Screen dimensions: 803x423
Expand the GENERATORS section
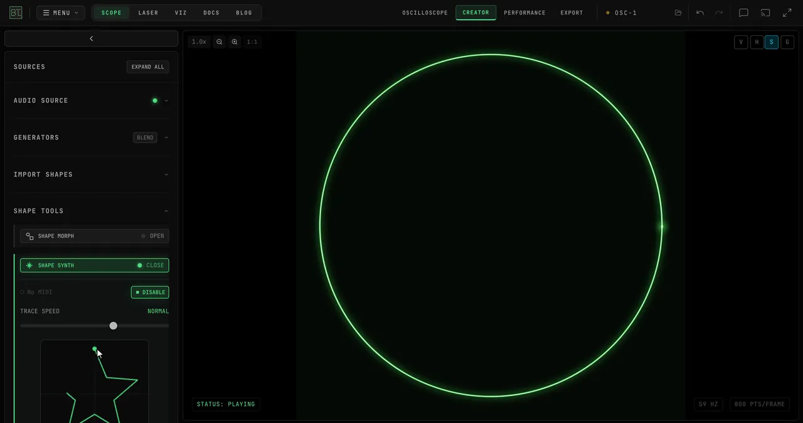point(166,137)
